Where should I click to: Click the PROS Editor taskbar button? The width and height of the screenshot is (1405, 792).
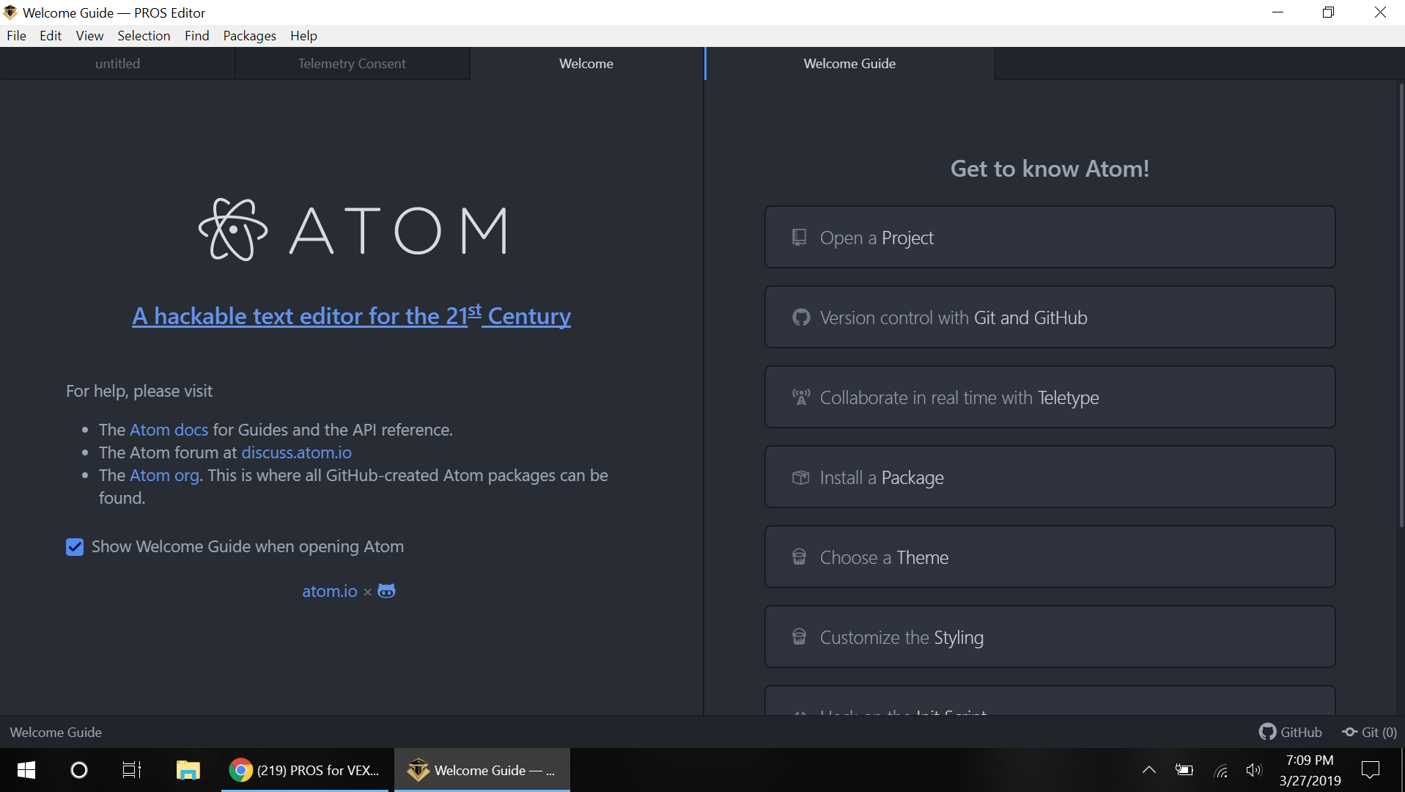482,770
